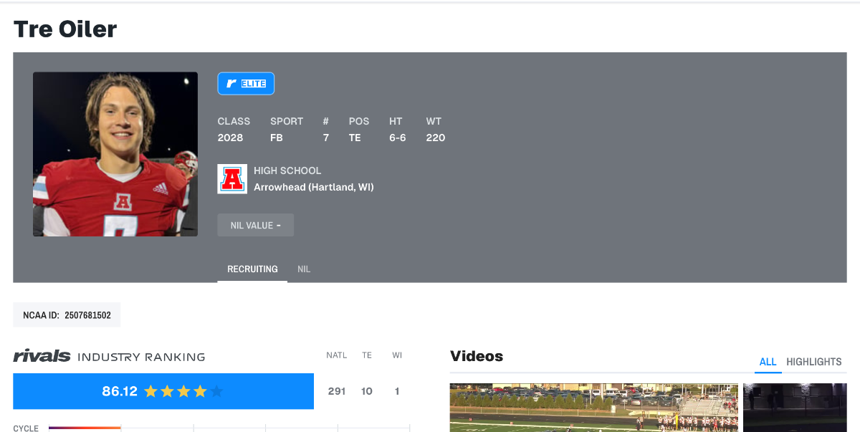Open the second dark video thumbnail
The height and width of the screenshot is (432, 860).
(795, 408)
